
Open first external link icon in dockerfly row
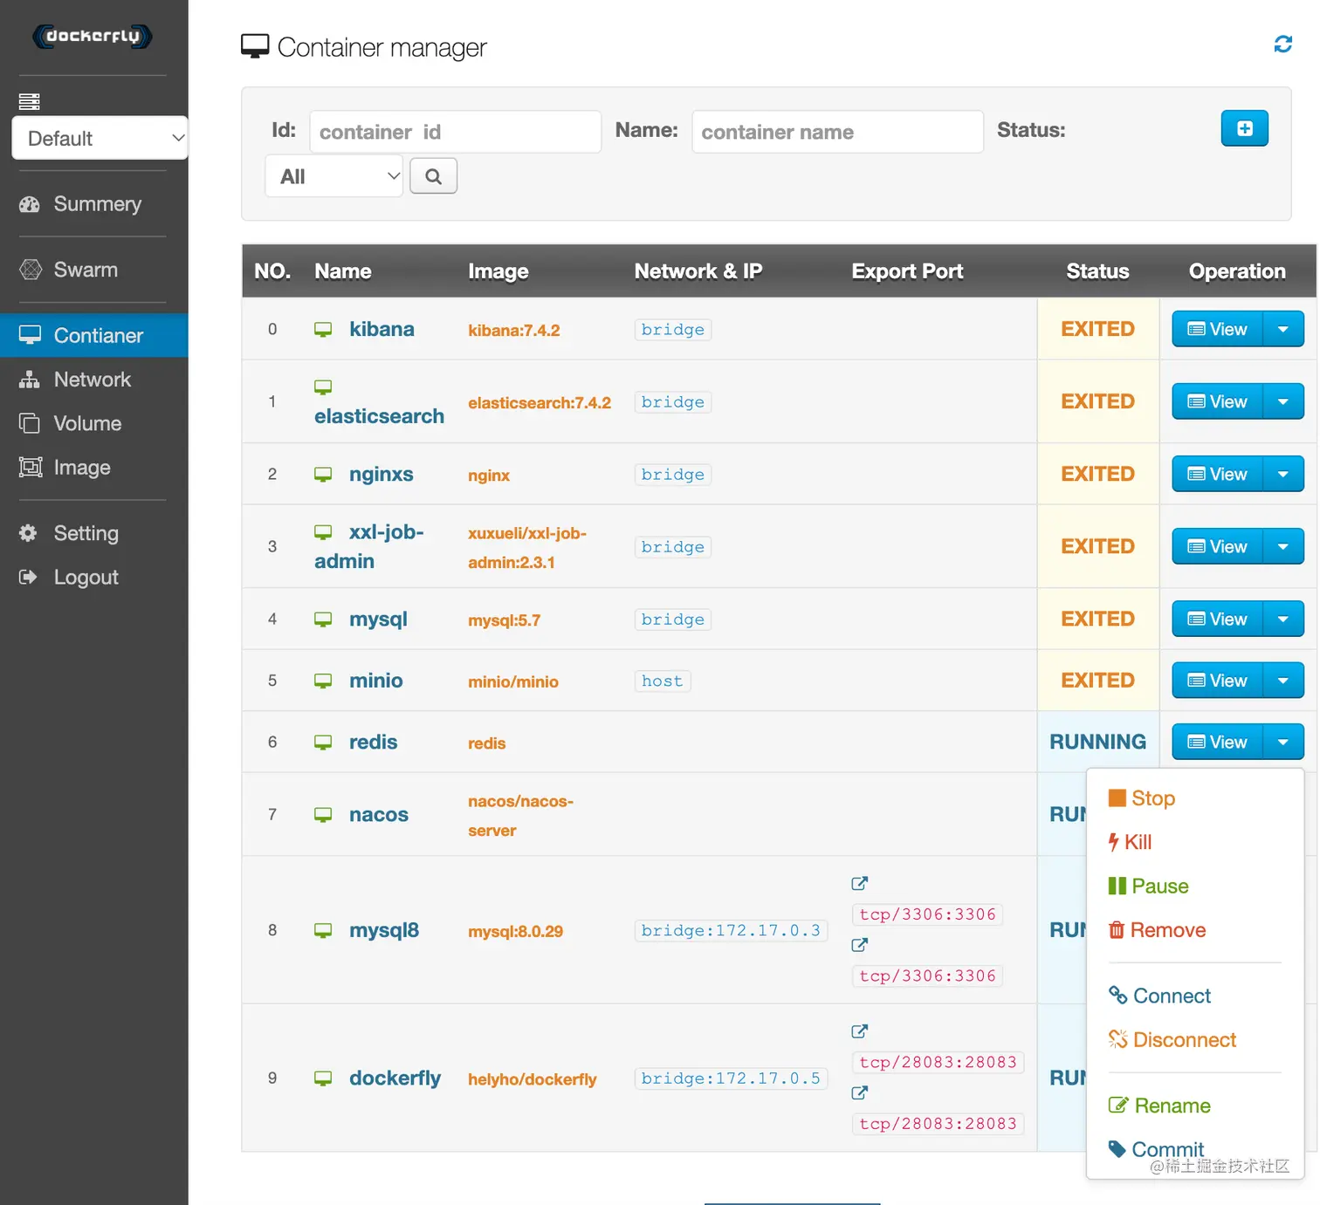tap(860, 1030)
